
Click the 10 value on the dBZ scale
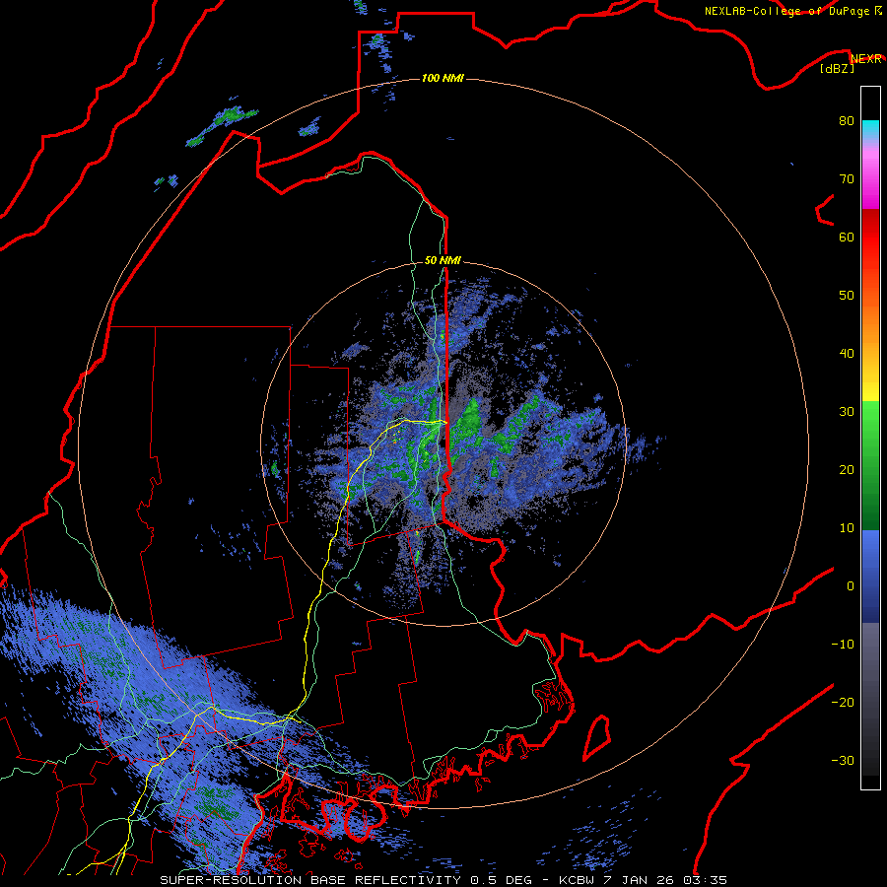pos(847,528)
